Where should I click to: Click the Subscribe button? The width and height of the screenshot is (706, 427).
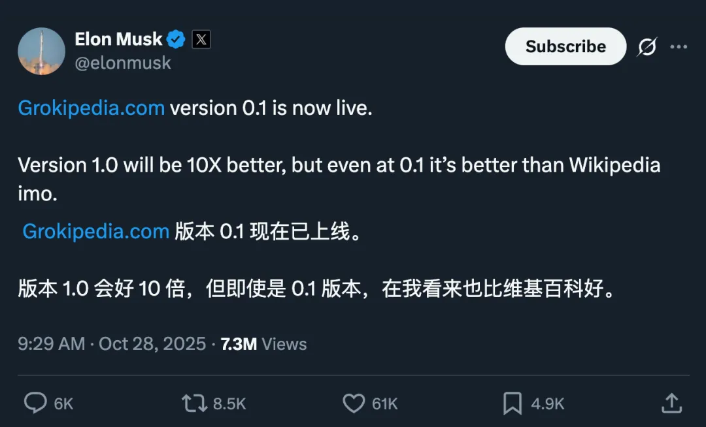pos(565,46)
